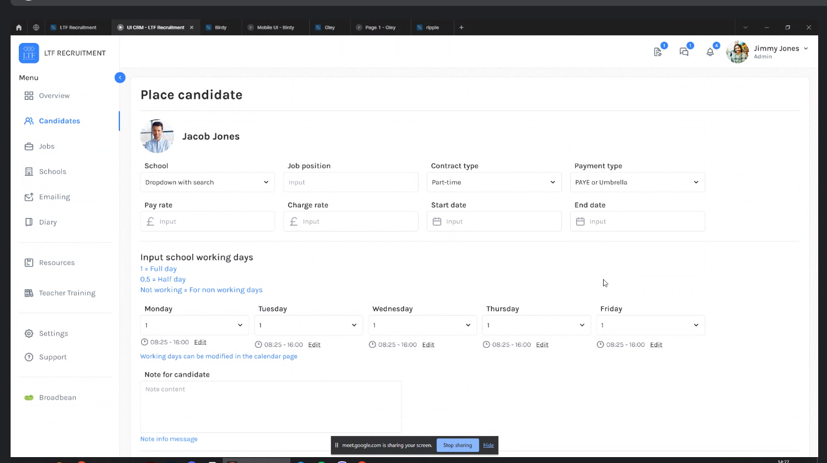Open the chat messages icon
Image resolution: width=827 pixels, height=463 pixels.
click(684, 52)
